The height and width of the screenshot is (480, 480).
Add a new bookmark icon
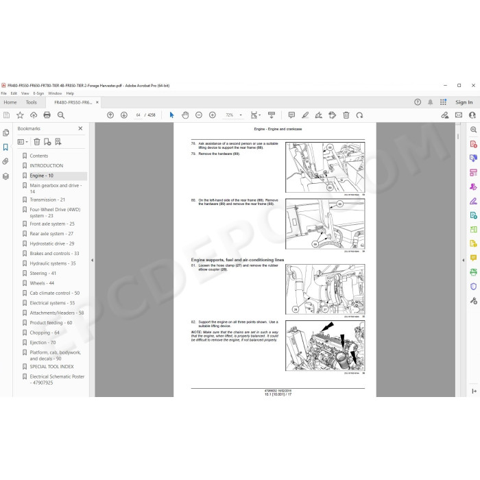(x=47, y=142)
